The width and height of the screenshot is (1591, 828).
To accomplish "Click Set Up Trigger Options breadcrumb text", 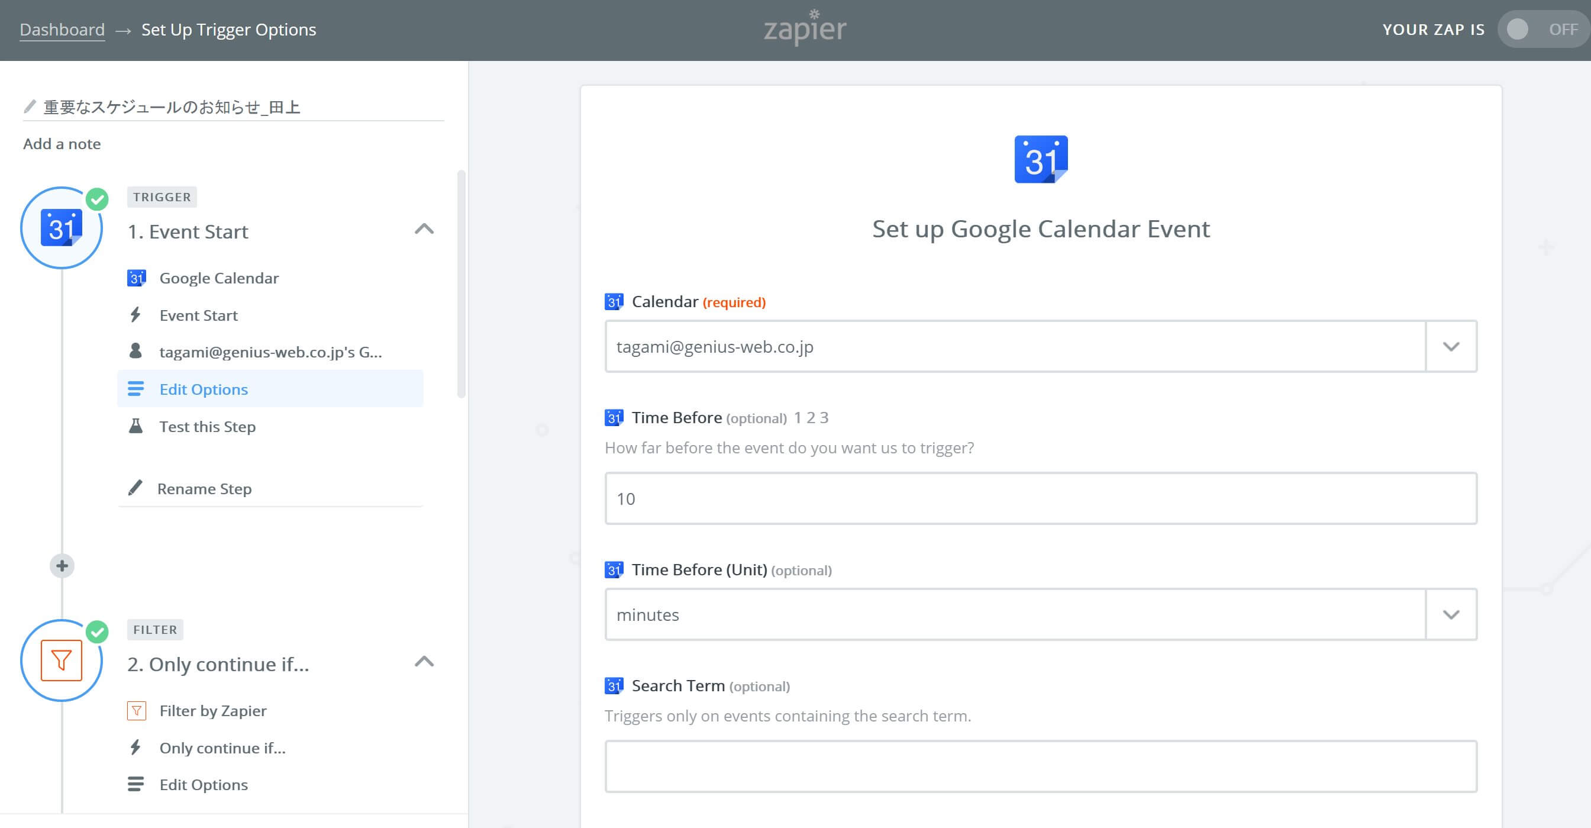I will coord(228,30).
